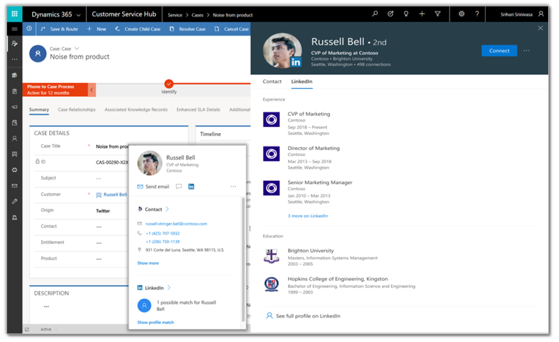Click Show more in contact card
The image size is (559, 342).
148,263
